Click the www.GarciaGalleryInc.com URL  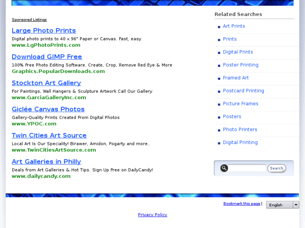click(49, 97)
